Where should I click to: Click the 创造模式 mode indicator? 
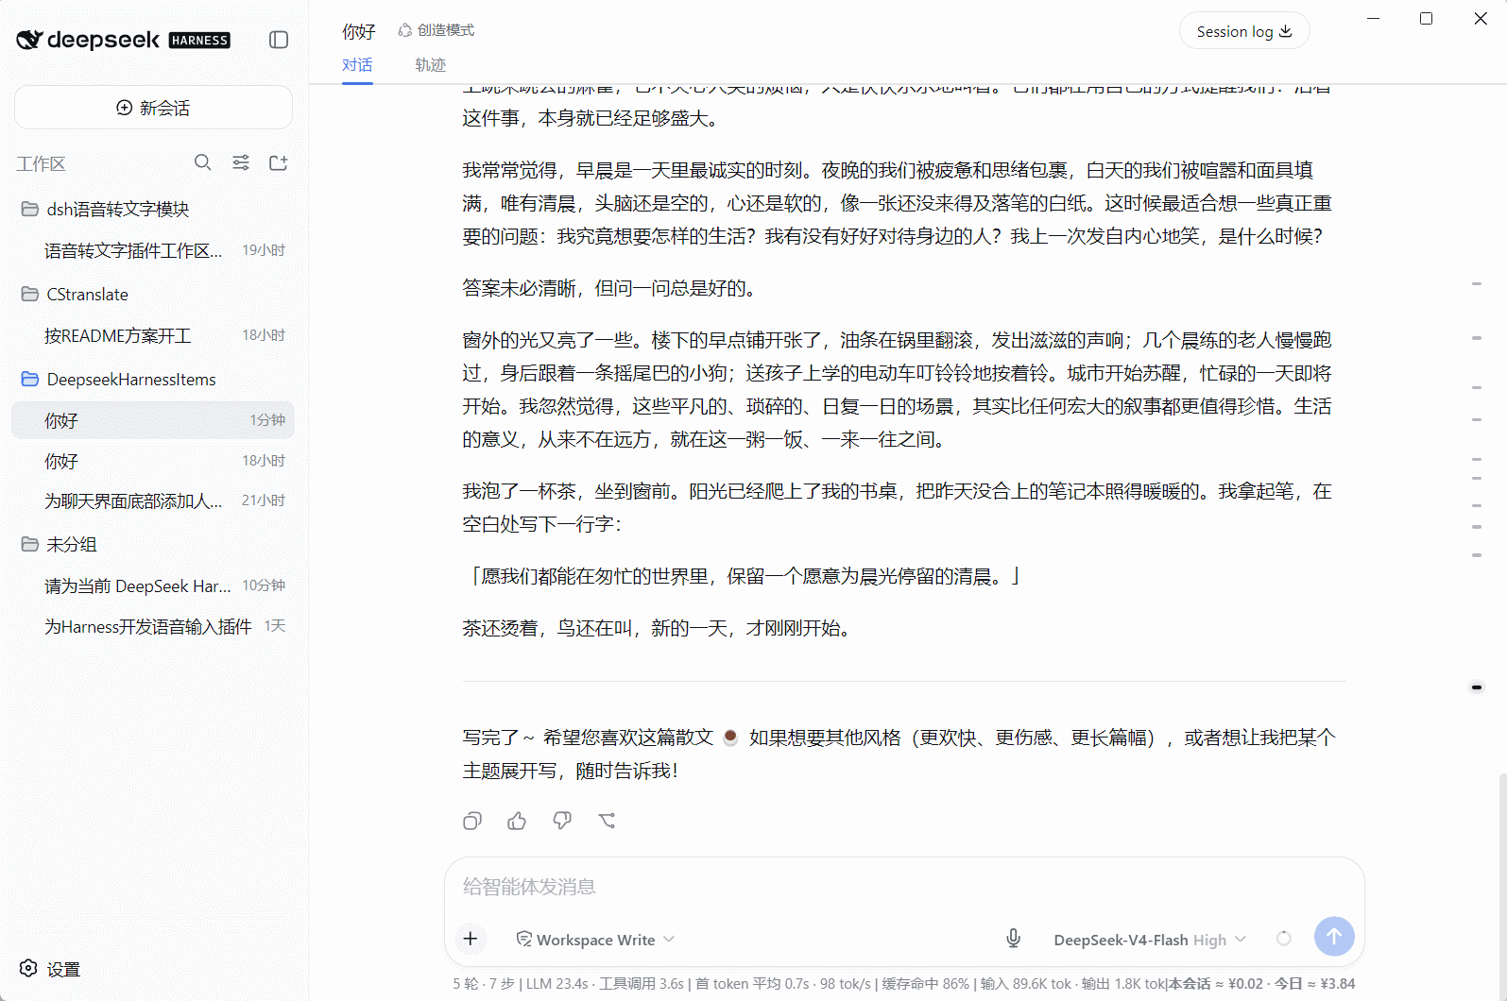(x=437, y=30)
